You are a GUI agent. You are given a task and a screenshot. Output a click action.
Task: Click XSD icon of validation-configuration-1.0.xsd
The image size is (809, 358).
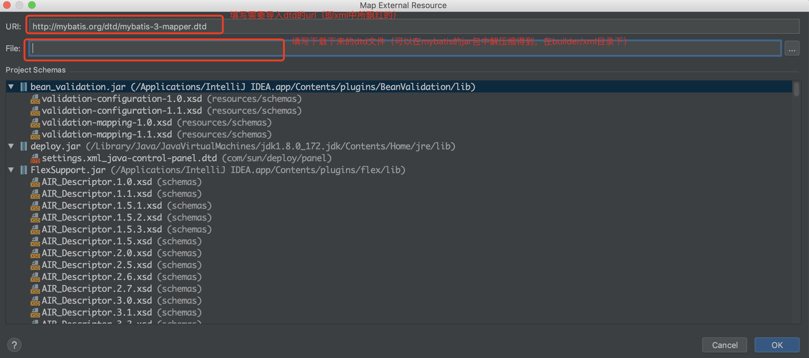pyautogui.click(x=35, y=99)
